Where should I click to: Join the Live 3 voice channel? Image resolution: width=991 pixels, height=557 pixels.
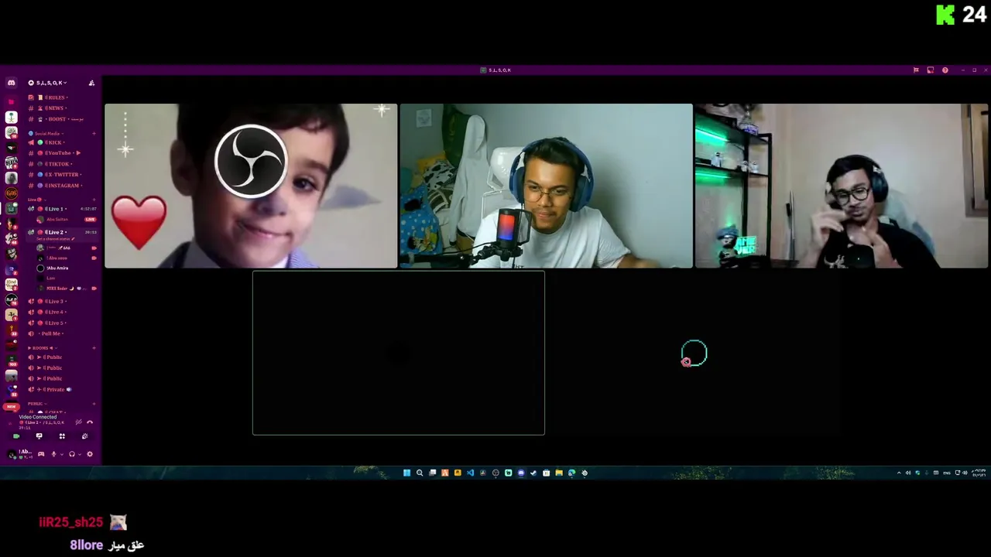[60, 301]
